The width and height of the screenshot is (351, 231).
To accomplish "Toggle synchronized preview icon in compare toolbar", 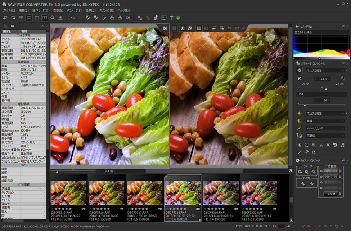I will click(199, 28).
